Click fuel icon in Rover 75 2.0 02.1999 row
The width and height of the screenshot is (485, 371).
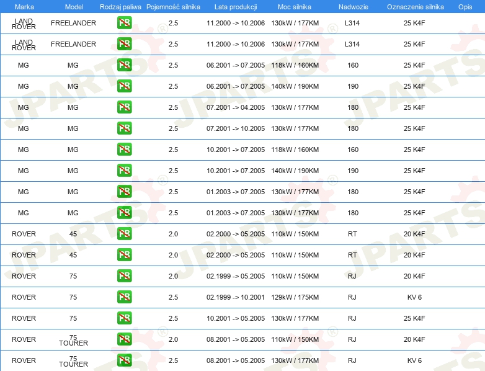coord(124,275)
